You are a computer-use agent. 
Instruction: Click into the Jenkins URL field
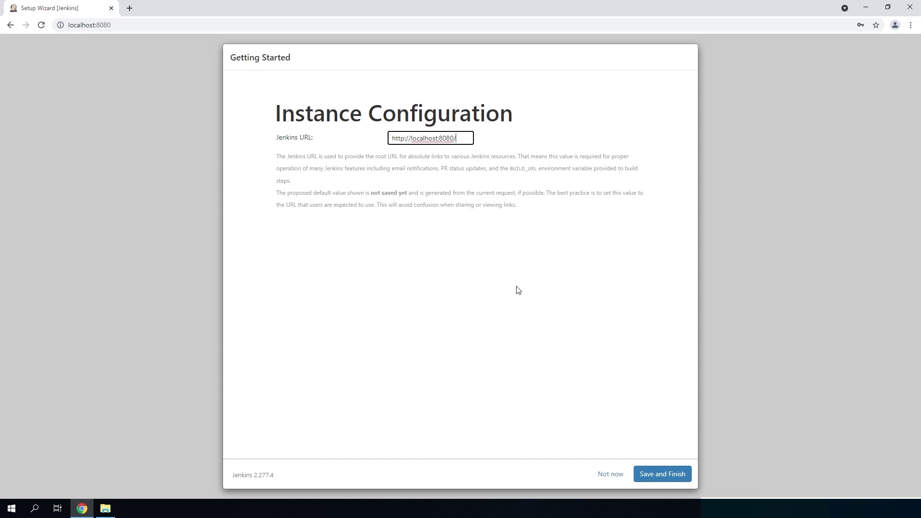(430, 138)
